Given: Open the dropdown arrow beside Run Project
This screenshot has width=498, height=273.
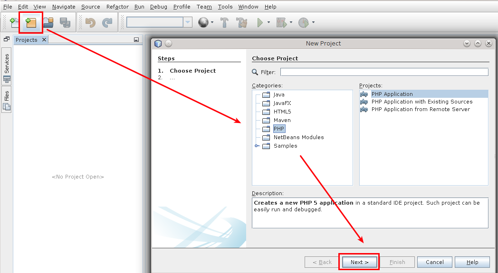Looking at the screenshot, I should 268,22.
